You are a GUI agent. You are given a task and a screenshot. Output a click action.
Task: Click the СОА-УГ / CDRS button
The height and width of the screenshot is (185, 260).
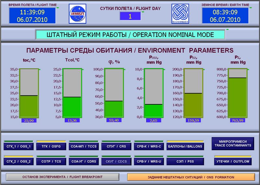(x=84, y=161)
